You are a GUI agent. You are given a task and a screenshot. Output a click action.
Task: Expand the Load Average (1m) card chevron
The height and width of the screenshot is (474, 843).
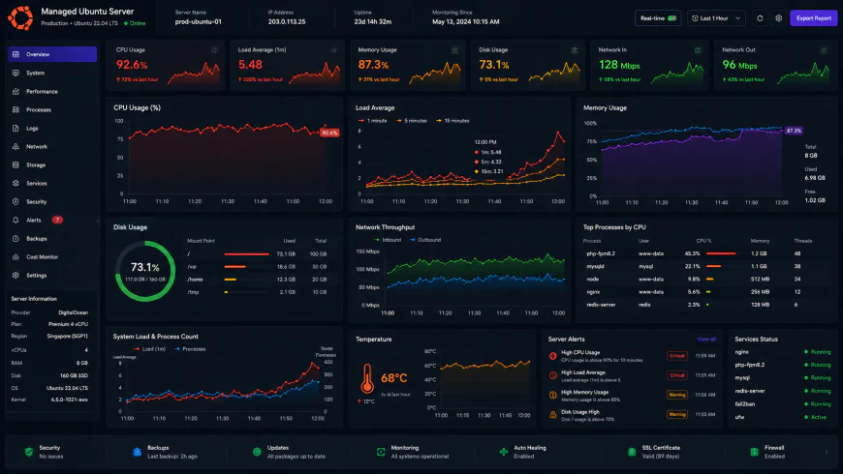point(334,50)
